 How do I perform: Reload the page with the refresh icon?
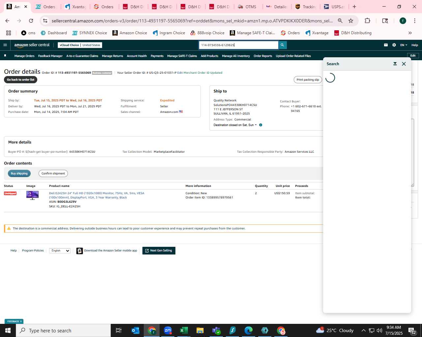(31, 21)
